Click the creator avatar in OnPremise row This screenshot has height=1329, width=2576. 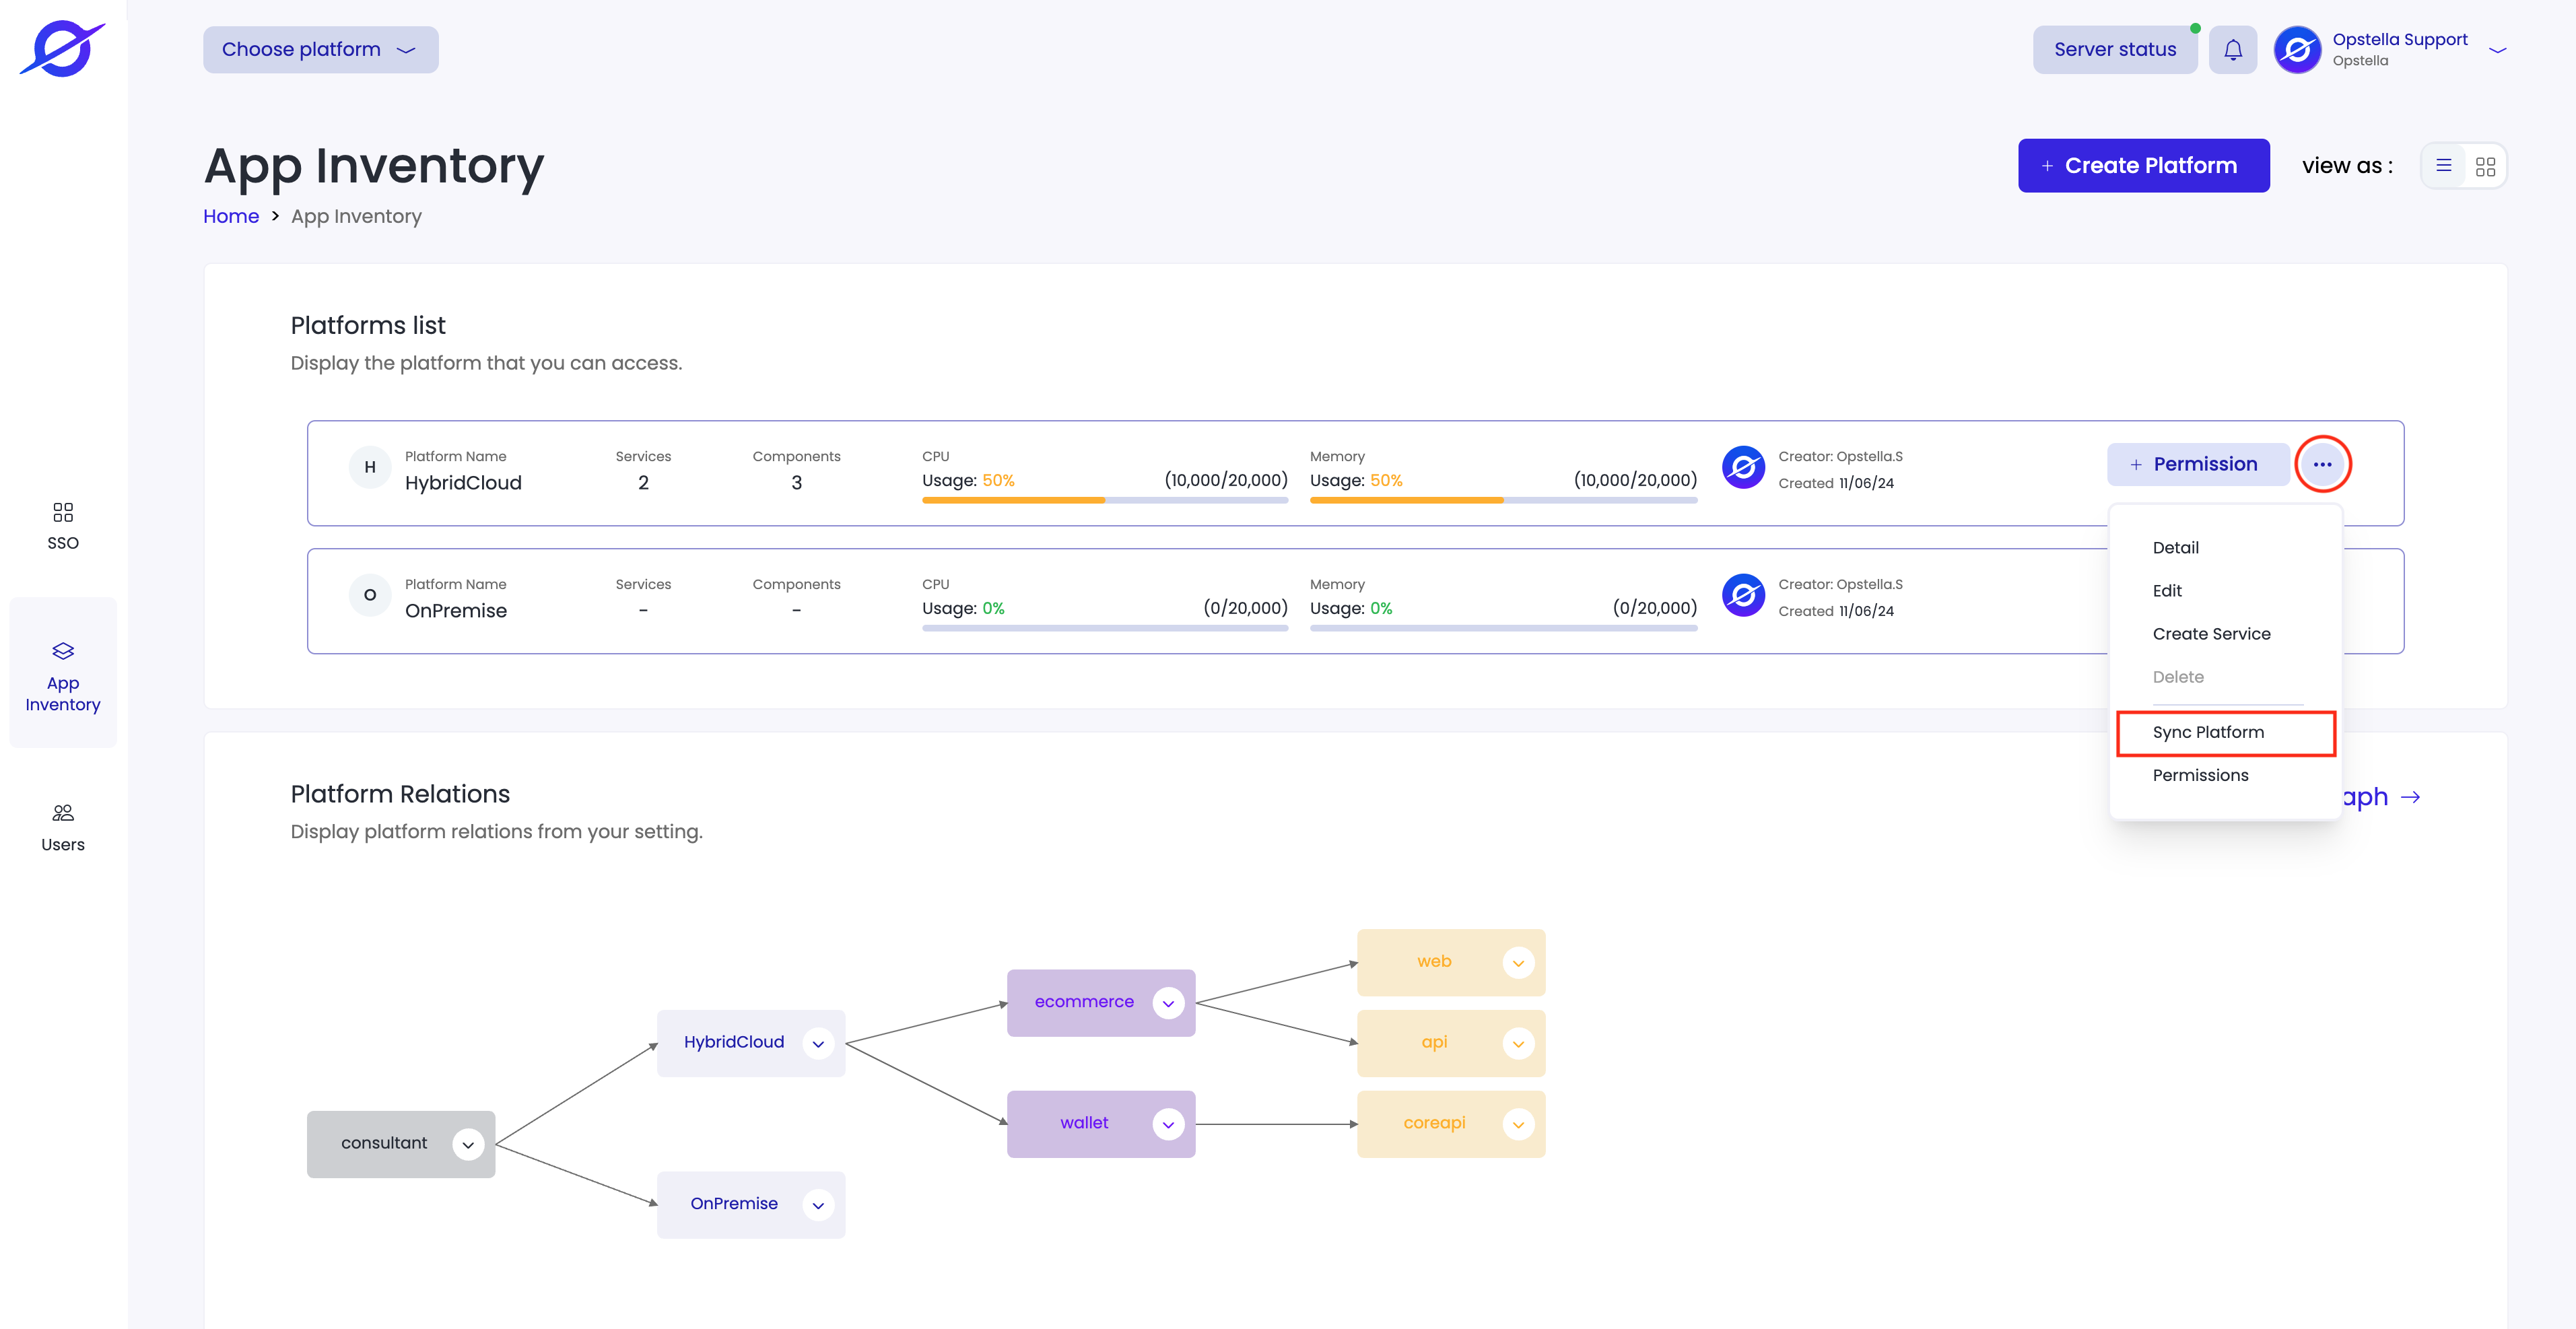point(1743,595)
